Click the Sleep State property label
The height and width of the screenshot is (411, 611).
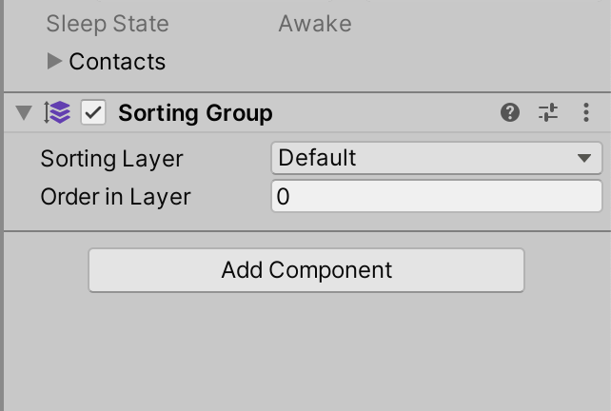(x=108, y=24)
